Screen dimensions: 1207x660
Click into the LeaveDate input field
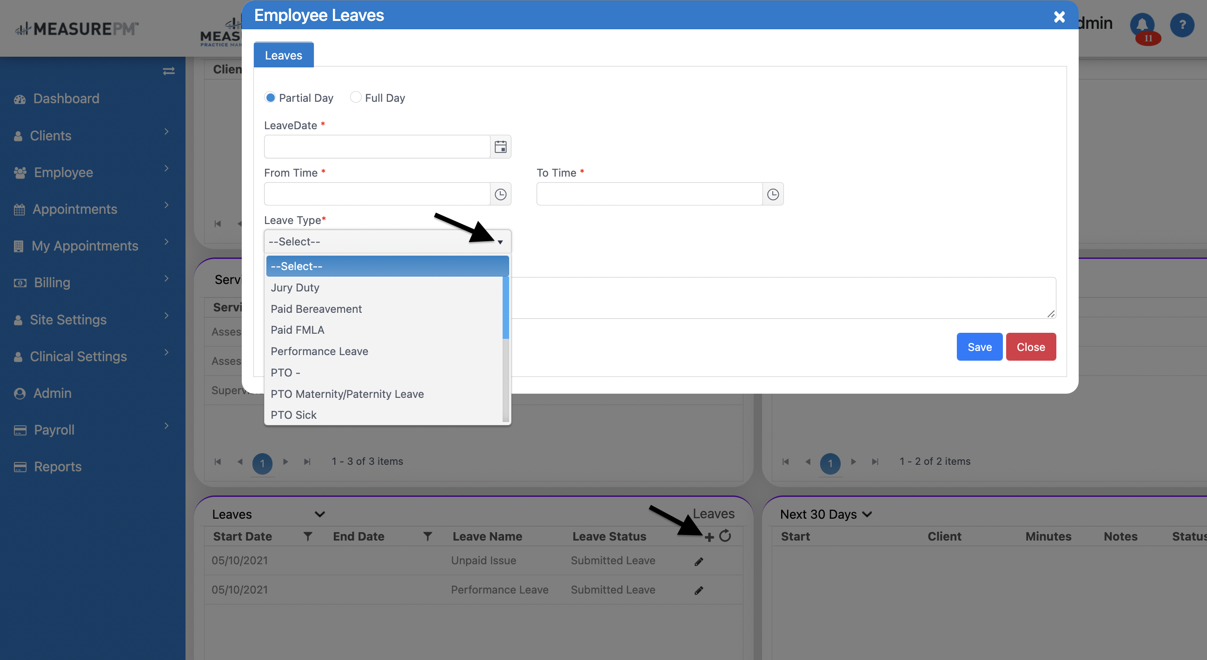point(377,147)
